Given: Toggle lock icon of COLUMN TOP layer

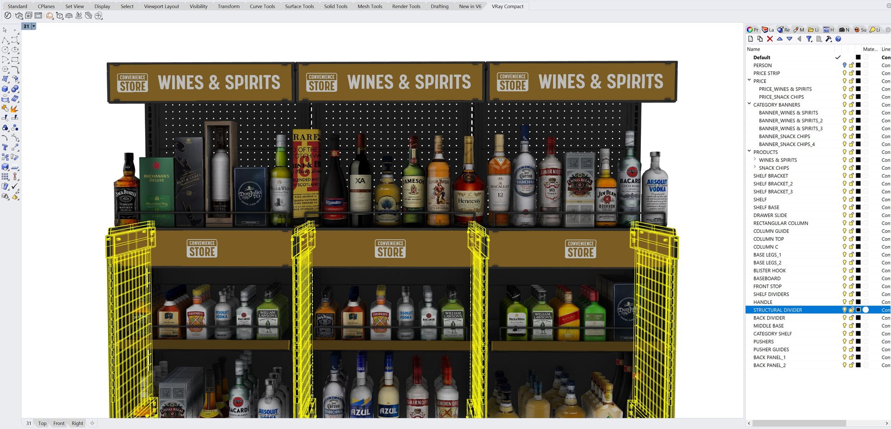Looking at the screenshot, I should pos(852,239).
